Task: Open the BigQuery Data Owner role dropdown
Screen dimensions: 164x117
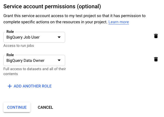Action: coord(34,61)
